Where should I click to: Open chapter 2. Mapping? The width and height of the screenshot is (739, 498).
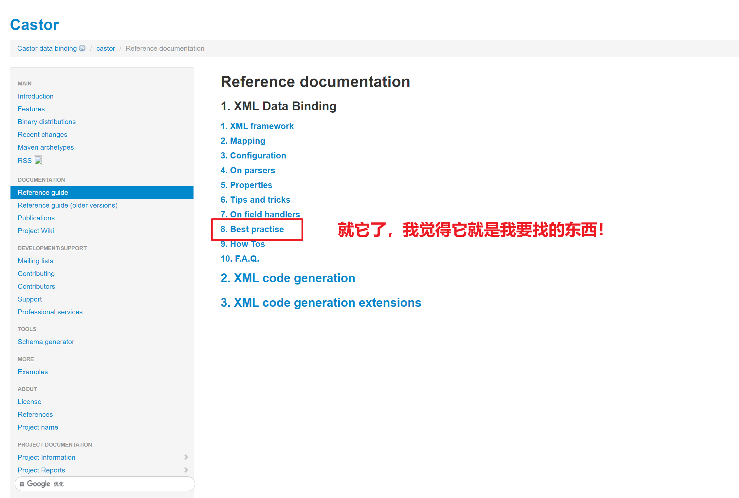click(243, 141)
